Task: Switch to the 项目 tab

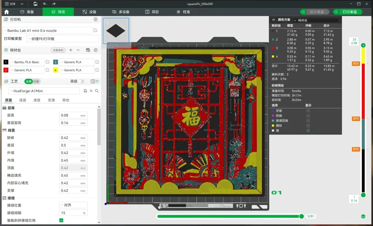Action: click(152, 12)
